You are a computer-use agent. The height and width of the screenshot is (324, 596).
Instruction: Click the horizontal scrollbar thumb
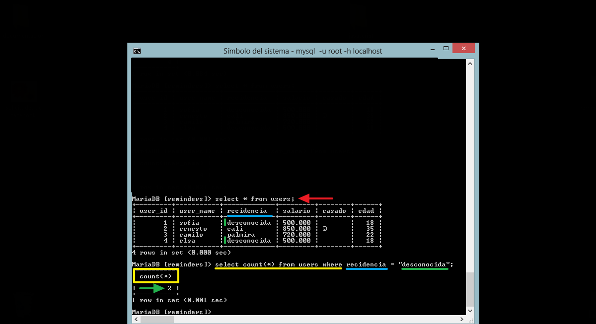coord(157,320)
